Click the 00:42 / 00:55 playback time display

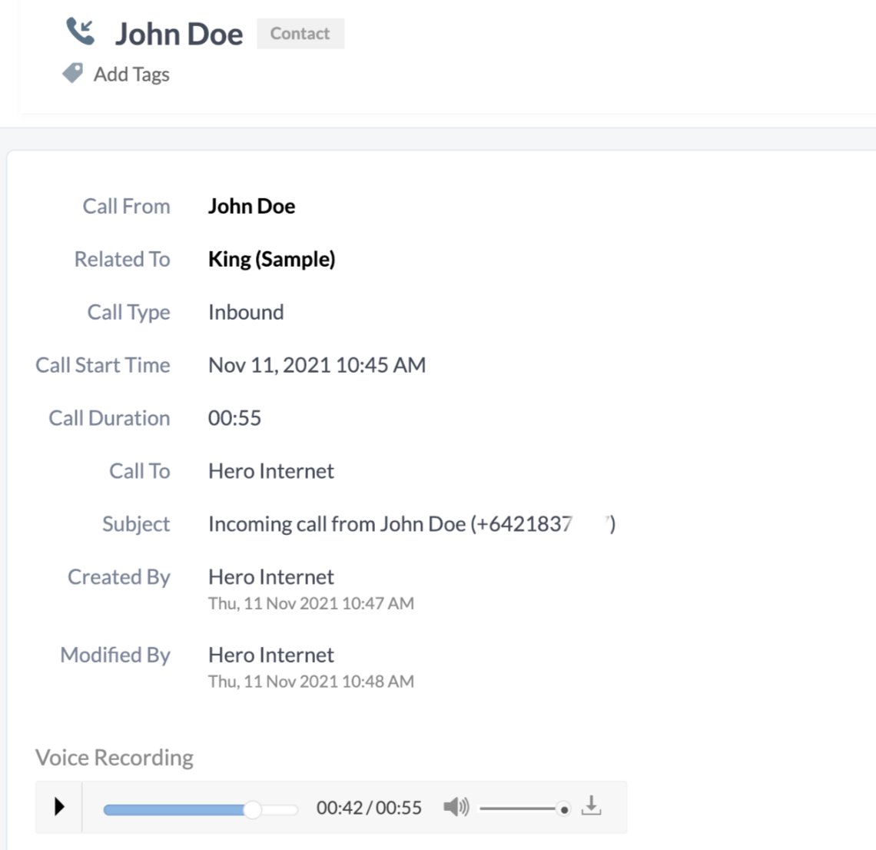pyautogui.click(x=369, y=808)
